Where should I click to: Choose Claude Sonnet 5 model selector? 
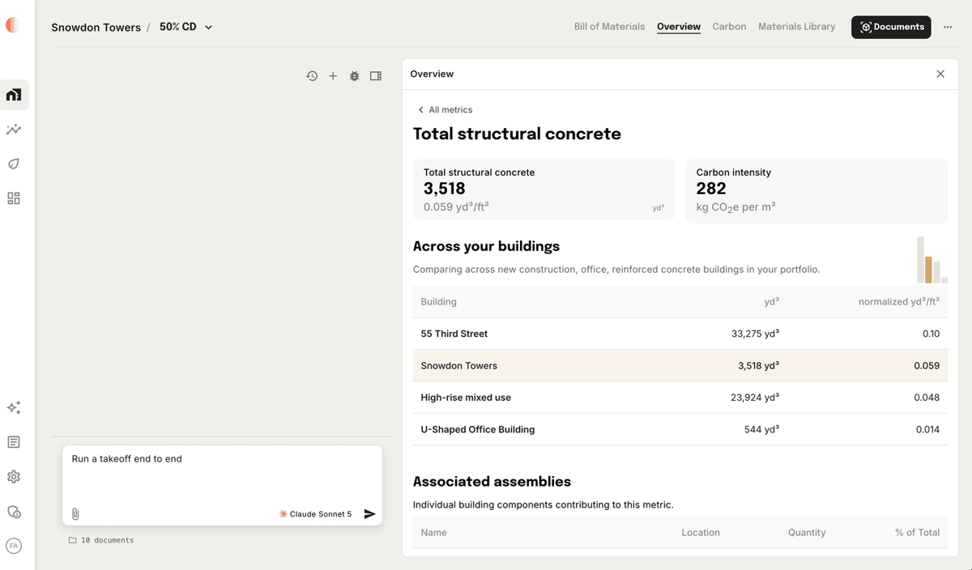[315, 514]
